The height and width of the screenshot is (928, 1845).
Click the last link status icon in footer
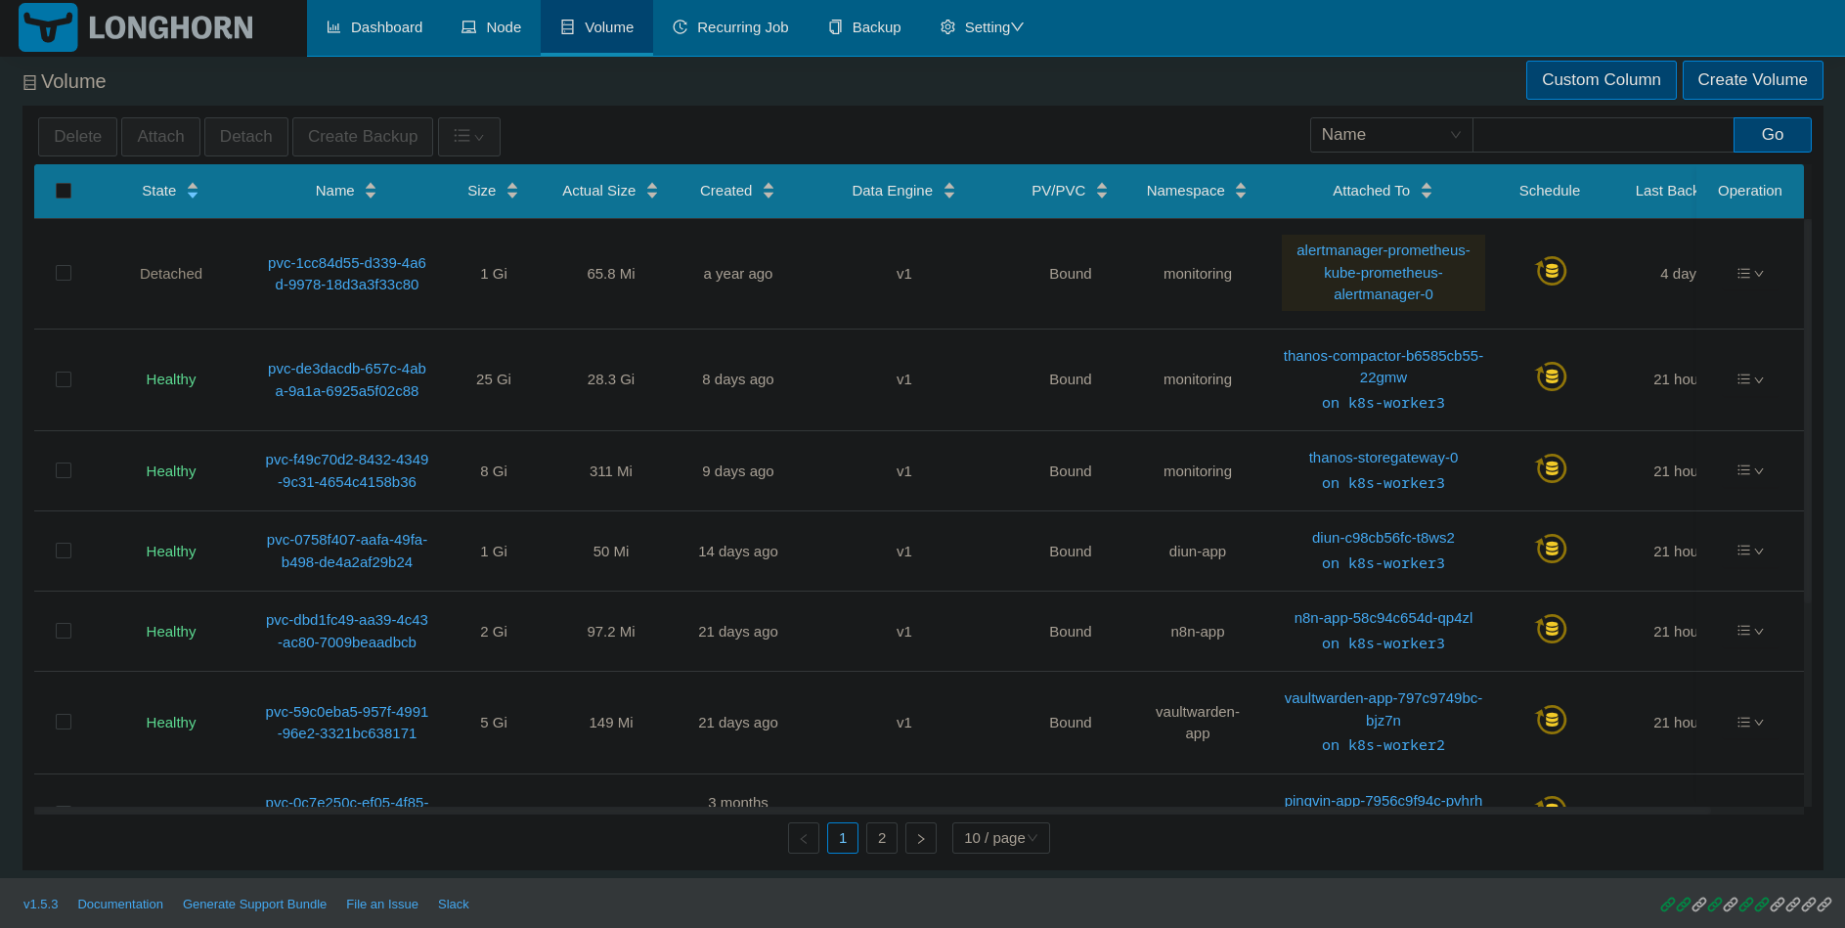click(x=1824, y=905)
